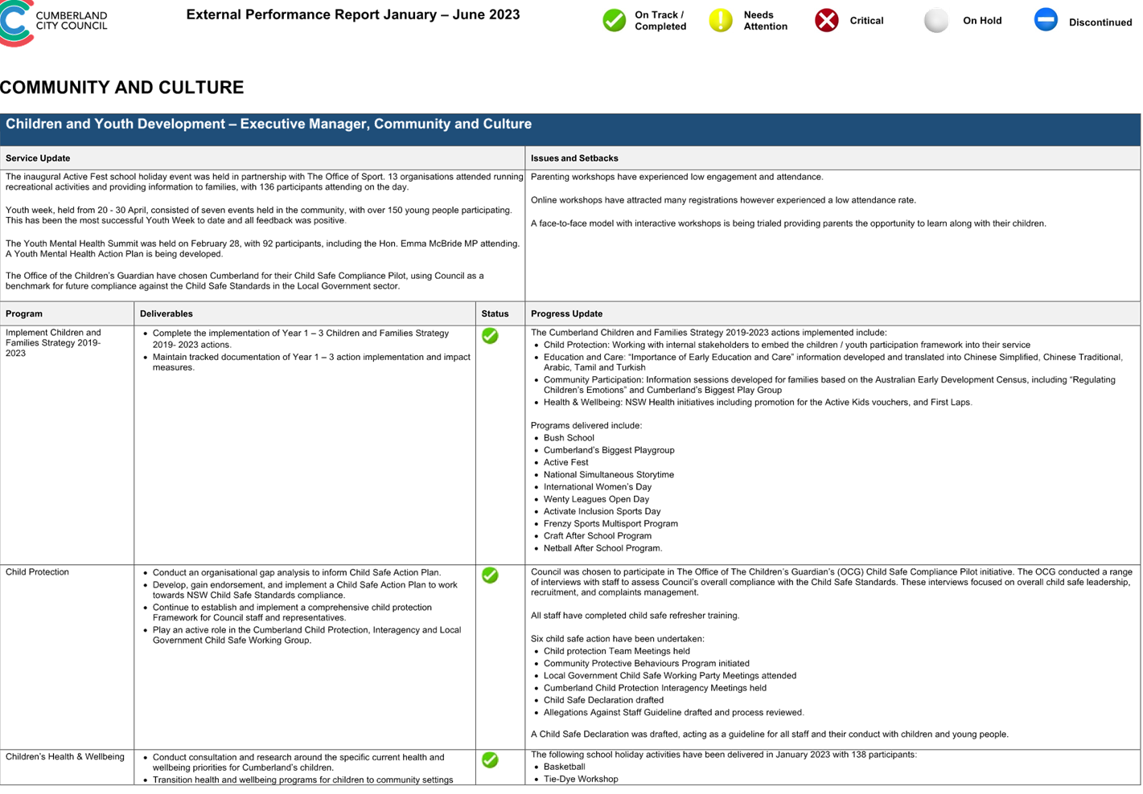Click the 'Progress Update' column header
Screen dimensions: 1143x794
click(567, 314)
